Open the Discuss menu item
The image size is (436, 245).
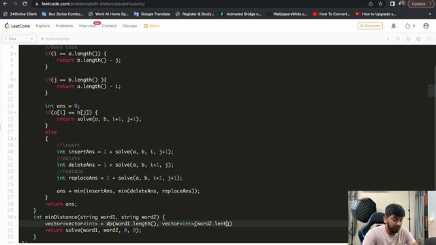(x=129, y=26)
